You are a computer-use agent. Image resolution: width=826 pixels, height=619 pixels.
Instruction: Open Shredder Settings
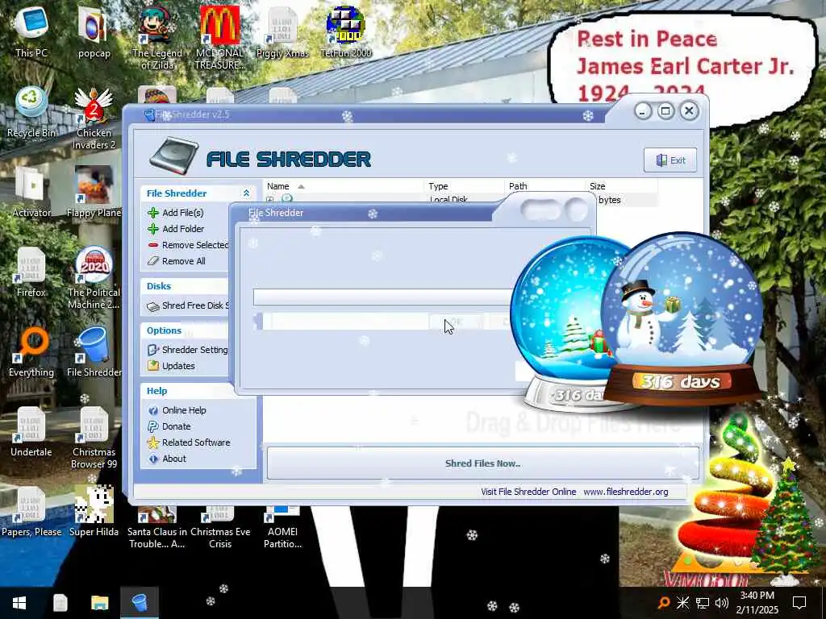tap(188, 350)
